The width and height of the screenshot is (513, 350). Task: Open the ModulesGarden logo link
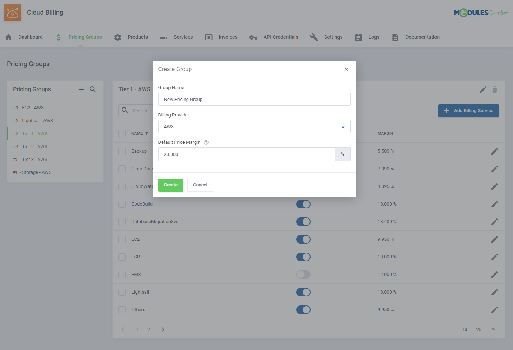481,13
